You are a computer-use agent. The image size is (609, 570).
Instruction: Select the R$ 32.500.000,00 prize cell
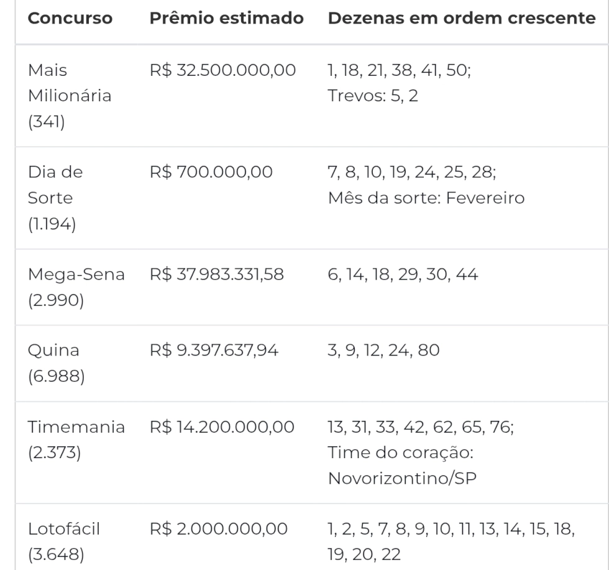[223, 70]
